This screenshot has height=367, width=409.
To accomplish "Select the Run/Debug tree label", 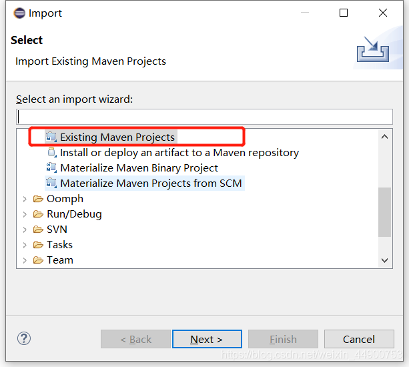I will [x=74, y=214].
